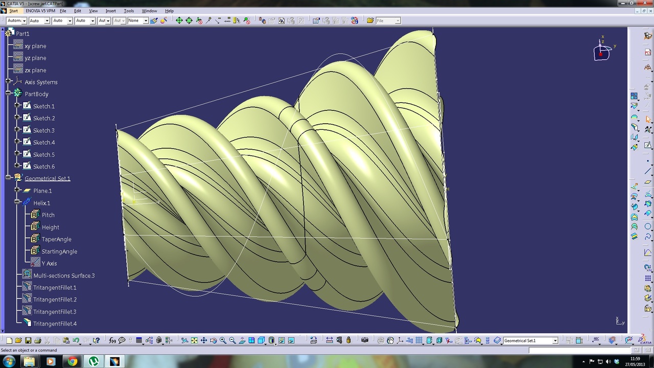This screenshot has width=654, height=368.
Task: Select the yz plane
Action: [x=35, y=58]
